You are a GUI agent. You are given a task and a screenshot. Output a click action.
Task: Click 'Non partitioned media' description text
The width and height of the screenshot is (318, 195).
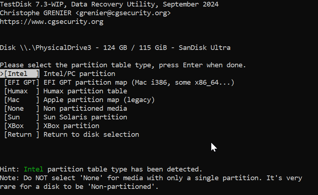pos(85,109)
